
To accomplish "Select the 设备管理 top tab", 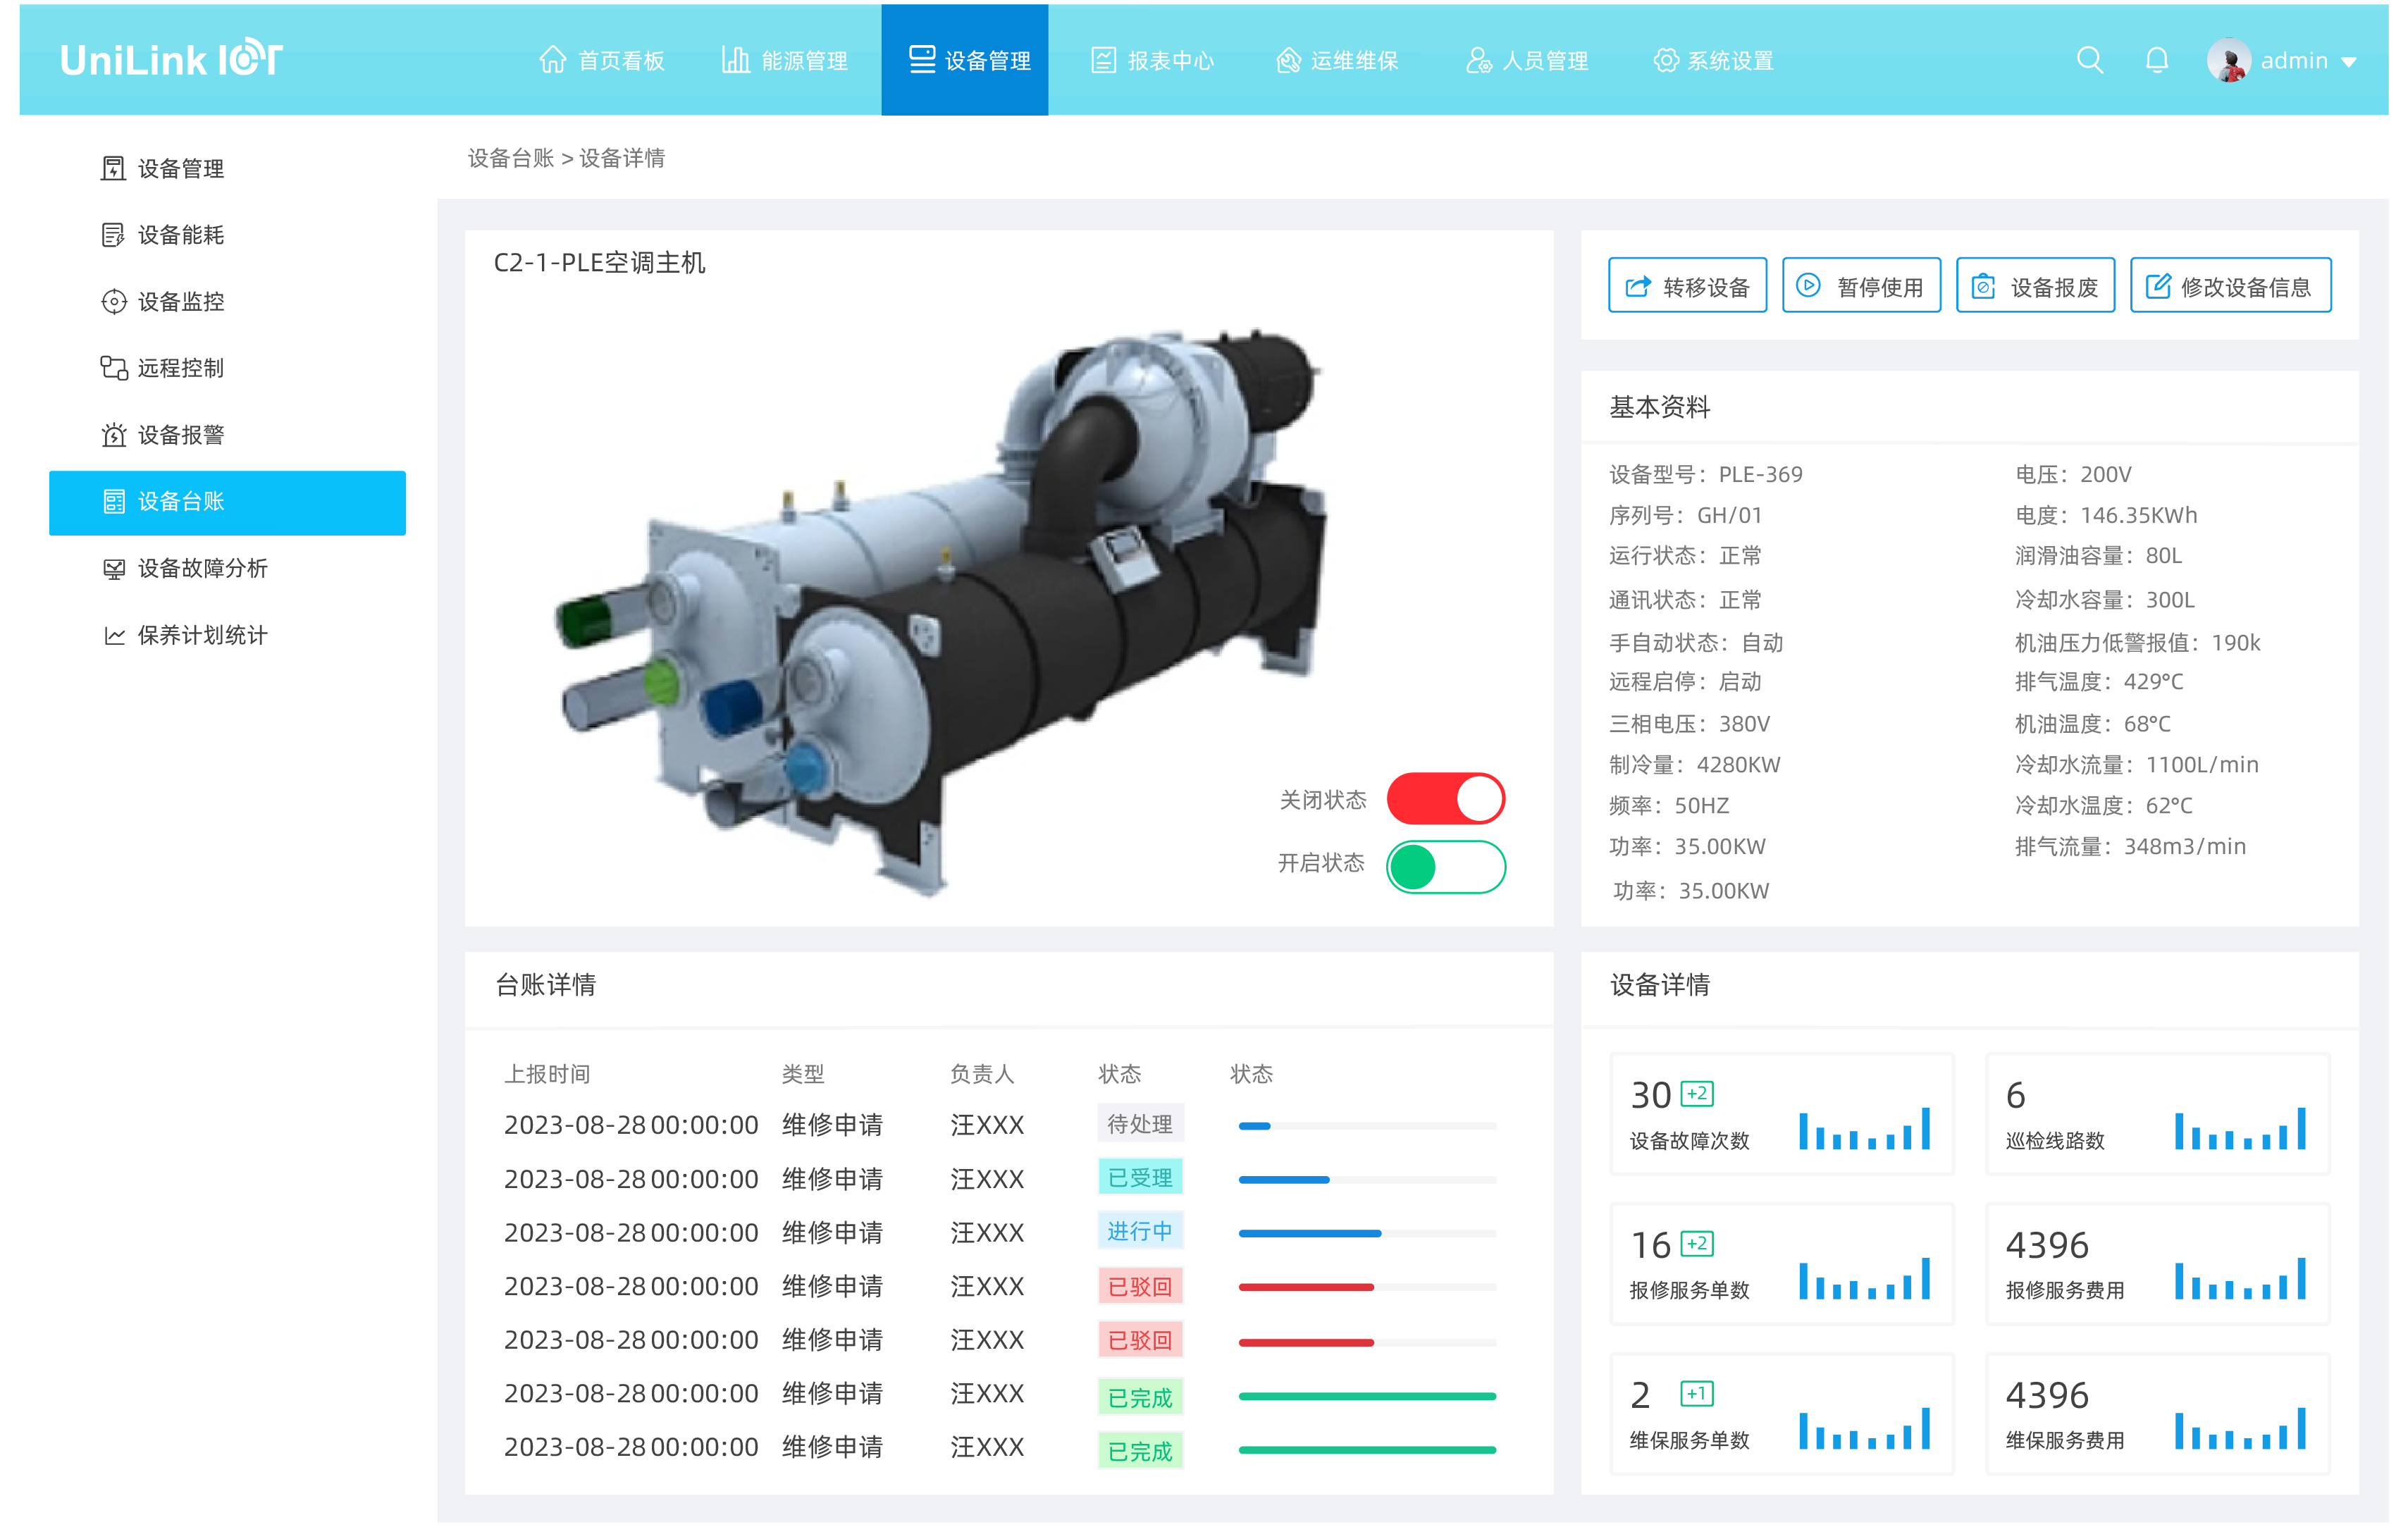I will 965,60.
